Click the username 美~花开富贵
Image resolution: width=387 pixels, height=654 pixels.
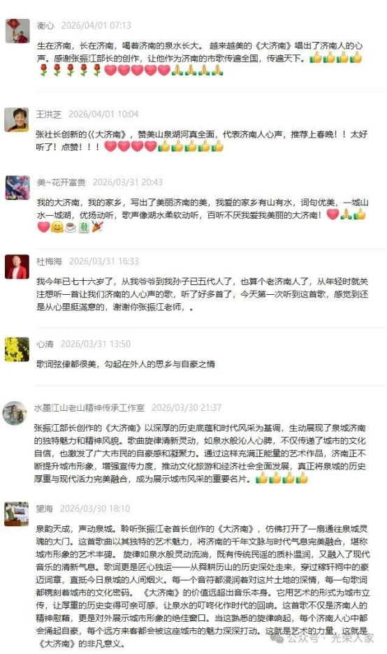61,182
